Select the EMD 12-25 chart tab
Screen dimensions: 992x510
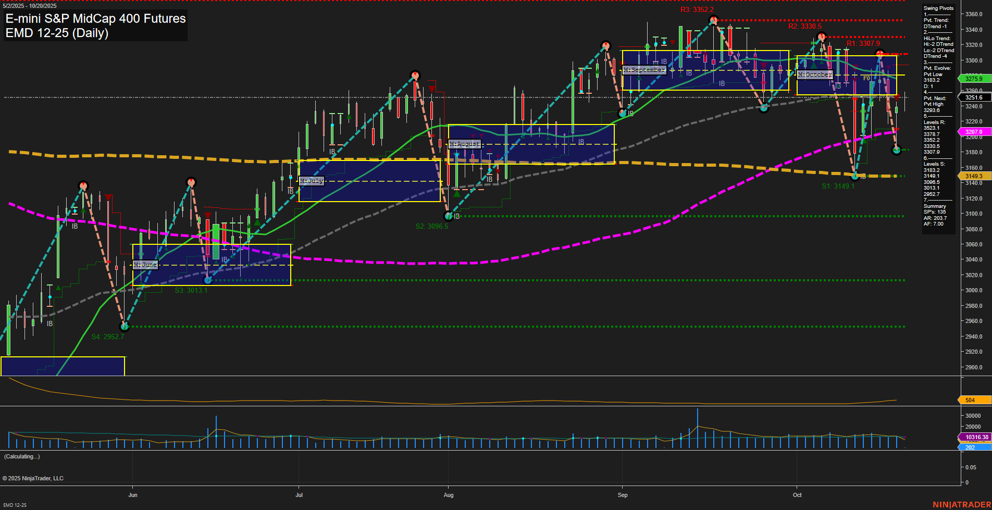[15, 504]
